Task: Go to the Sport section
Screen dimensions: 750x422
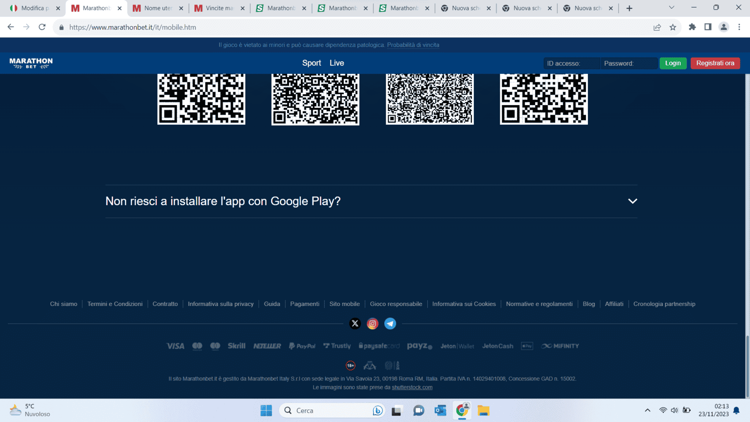Action: click(311, 63)
